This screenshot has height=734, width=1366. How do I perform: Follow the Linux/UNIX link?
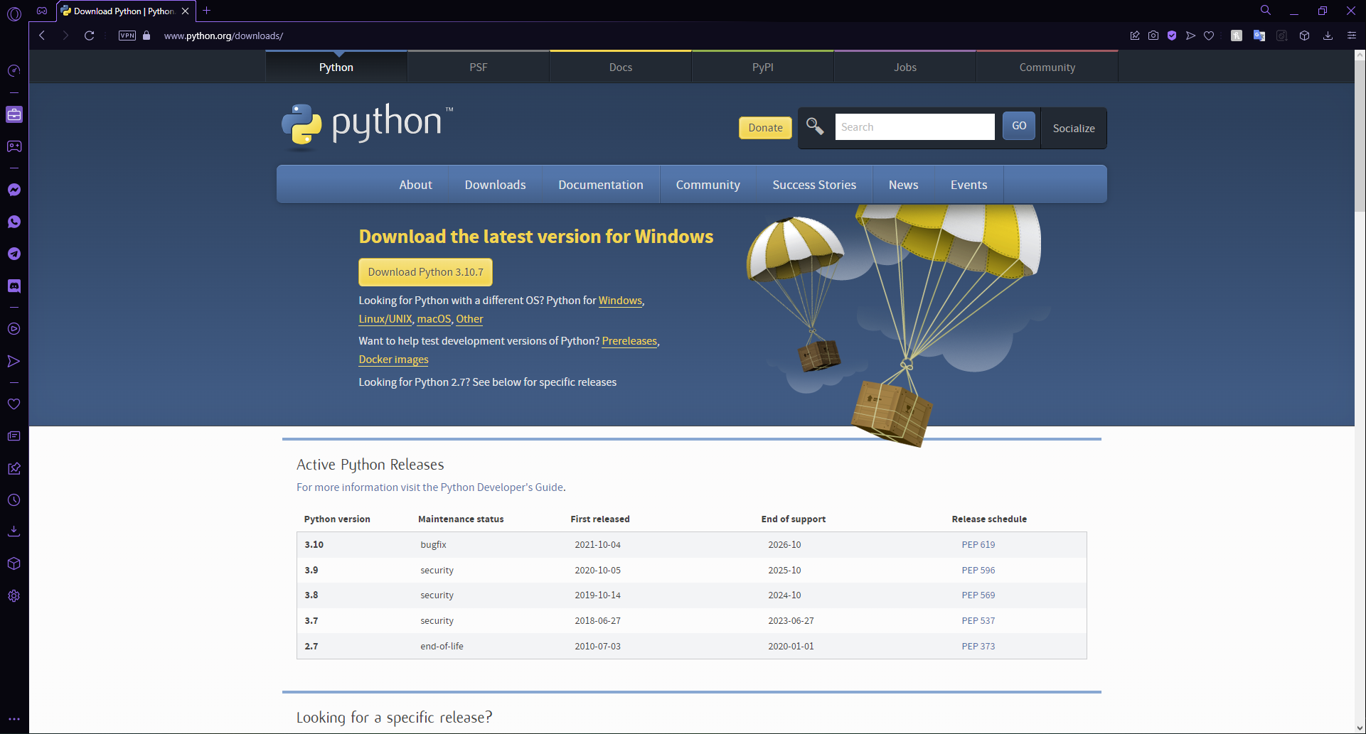click(385, 319)
